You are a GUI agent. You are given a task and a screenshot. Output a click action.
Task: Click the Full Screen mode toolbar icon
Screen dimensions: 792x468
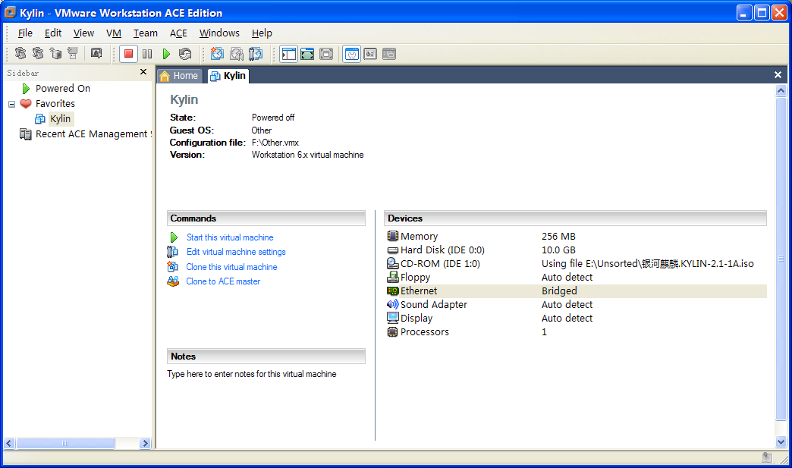point(326,54)
